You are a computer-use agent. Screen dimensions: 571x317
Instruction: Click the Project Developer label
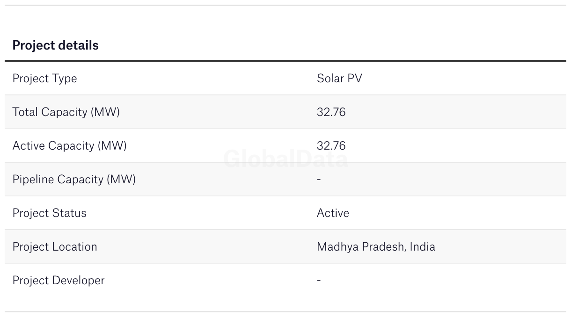coord(59,281)
